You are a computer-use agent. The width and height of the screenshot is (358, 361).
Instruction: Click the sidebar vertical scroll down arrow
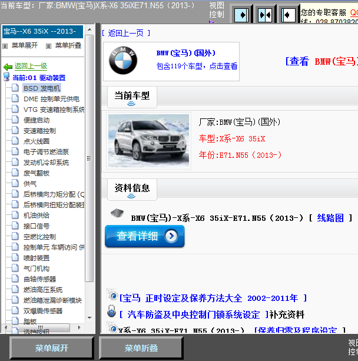click(x=89, y=318)
